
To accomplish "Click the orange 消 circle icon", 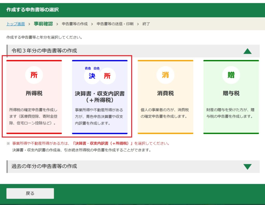I will (165, 75).
